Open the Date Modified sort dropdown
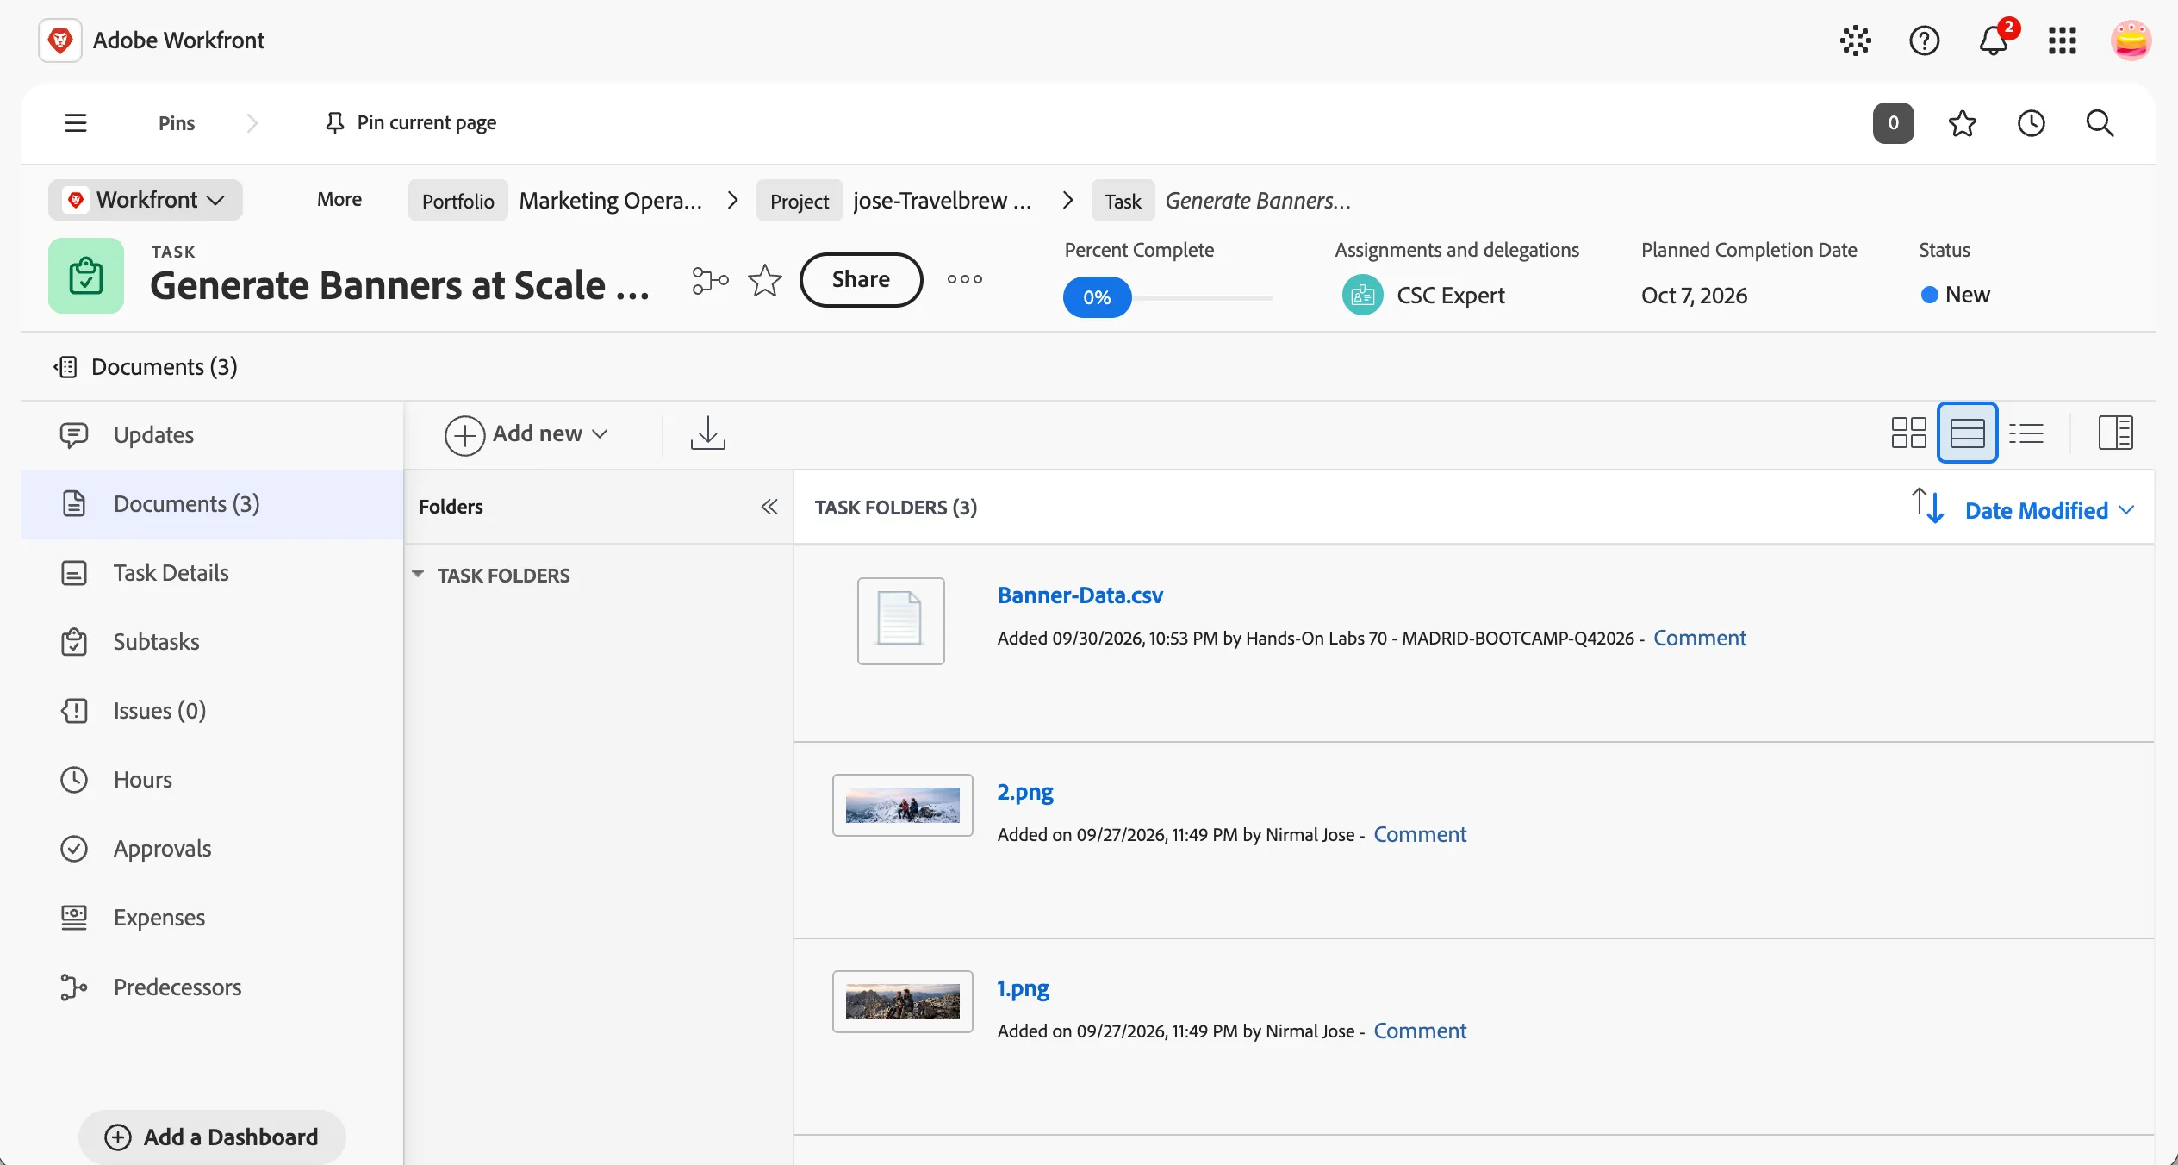This screenshot has width=2178, height=1165. pyautogui.click(x=2050, y=510)
